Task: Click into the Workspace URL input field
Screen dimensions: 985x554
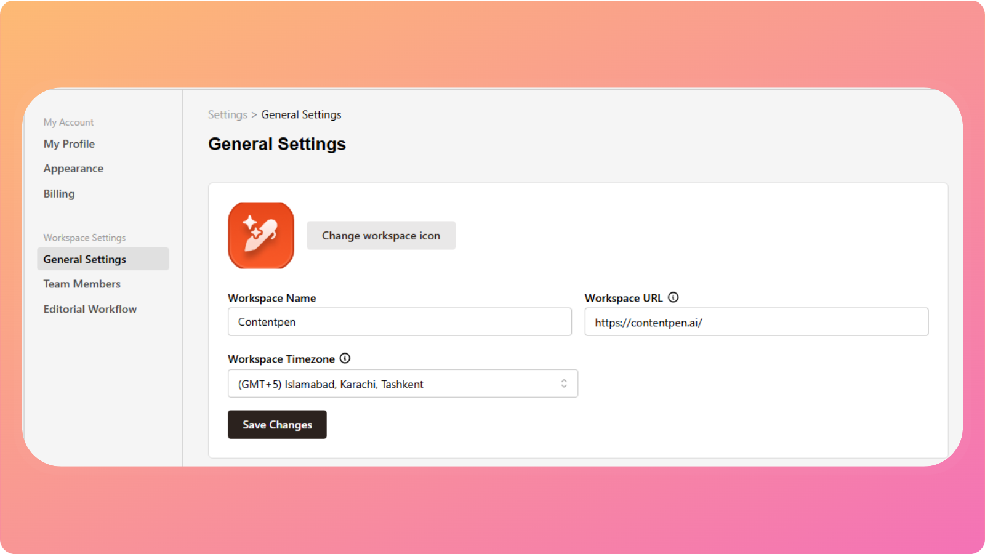Action: point(756,322)
